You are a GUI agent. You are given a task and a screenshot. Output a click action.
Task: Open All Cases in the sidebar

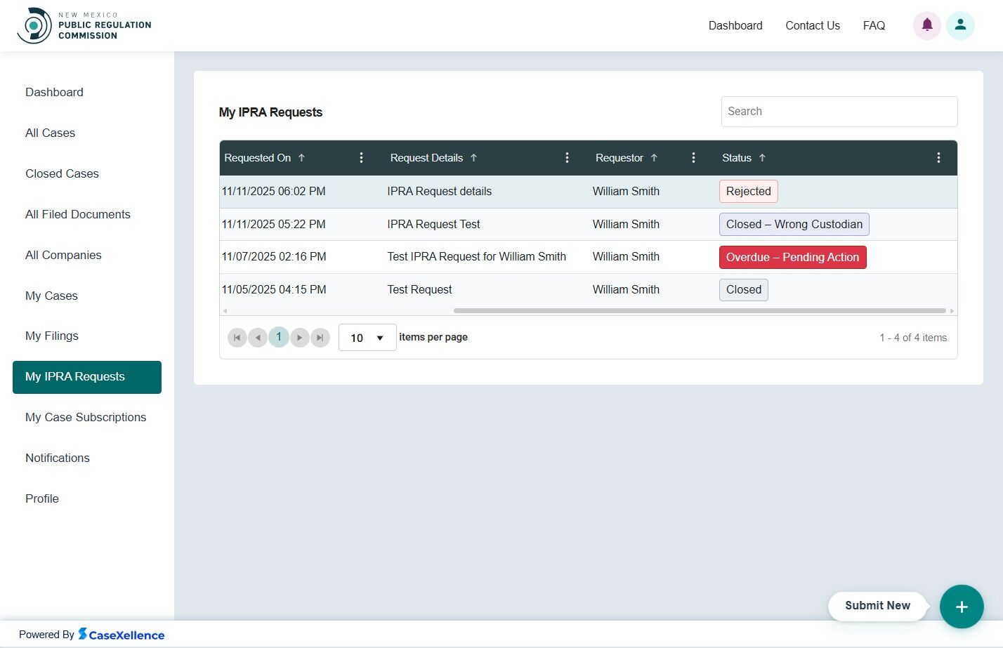click(x=50, y=133)
